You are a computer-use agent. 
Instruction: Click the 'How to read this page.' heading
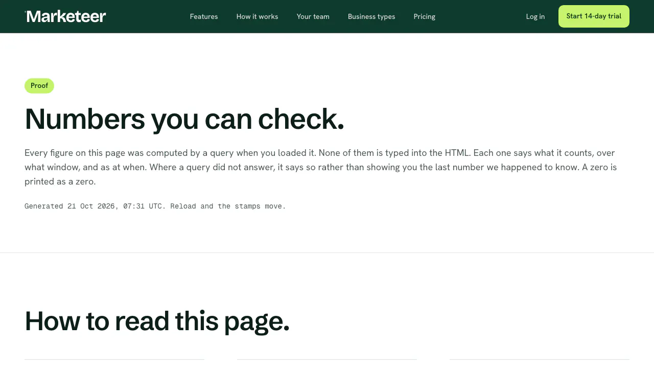157,321
